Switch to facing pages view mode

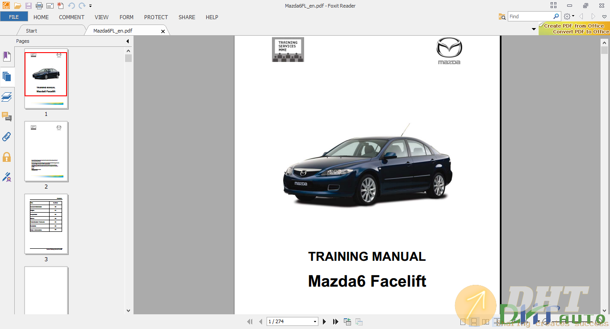tap(485, 321)
